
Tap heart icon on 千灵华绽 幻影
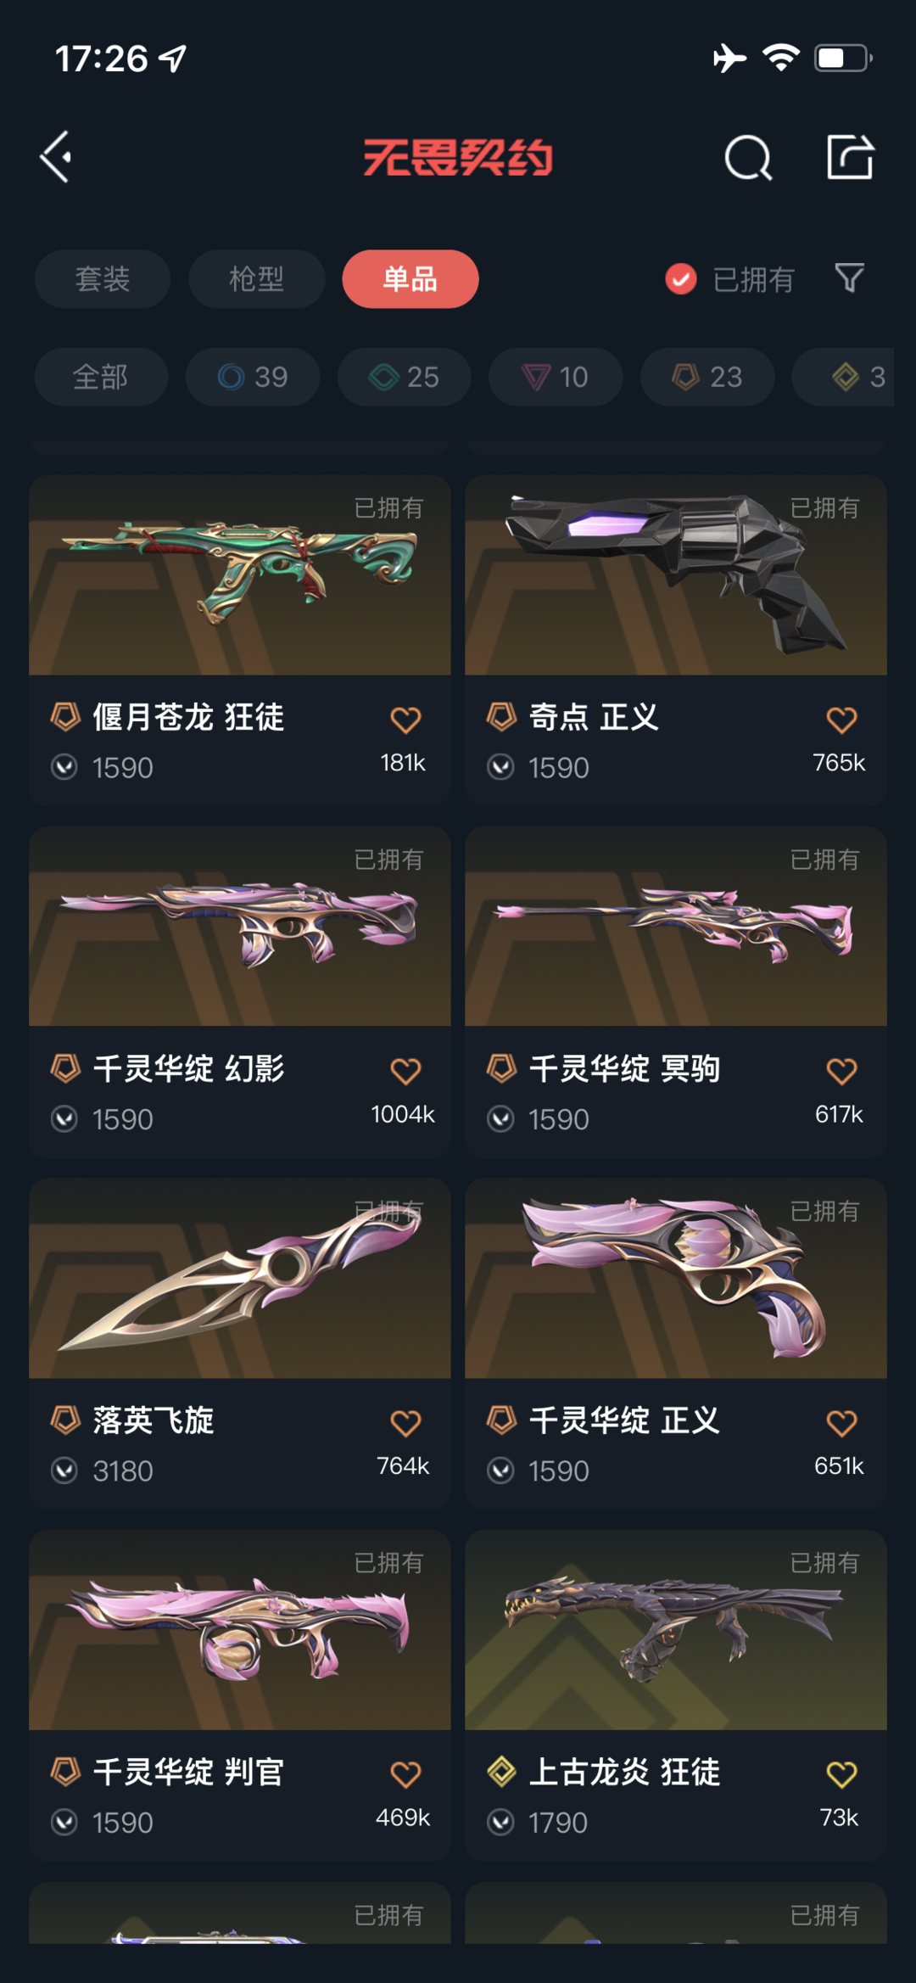tap(405, 1071)
